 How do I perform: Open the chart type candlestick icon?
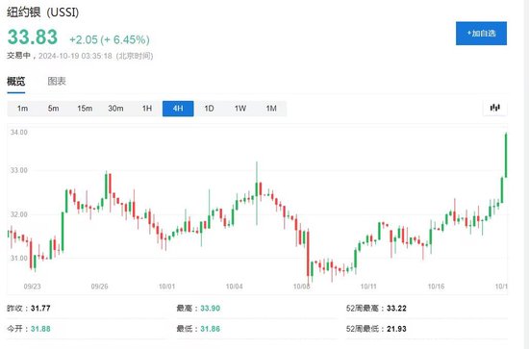(x=495, y=108)
